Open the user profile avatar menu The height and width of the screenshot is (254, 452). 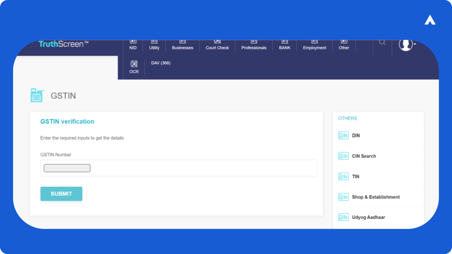click(406, 44)
